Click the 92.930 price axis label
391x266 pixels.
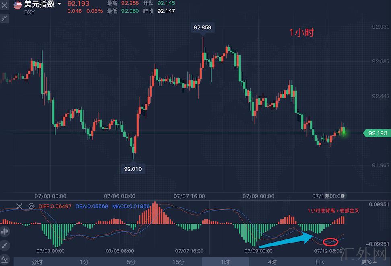[x=381, y=27]
